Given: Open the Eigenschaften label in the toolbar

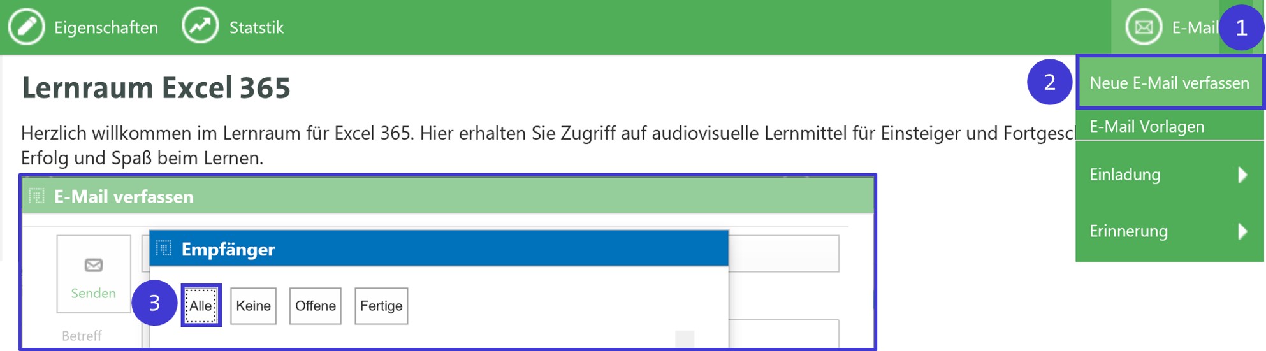Looking at the screenshot, I should (106, 27).
